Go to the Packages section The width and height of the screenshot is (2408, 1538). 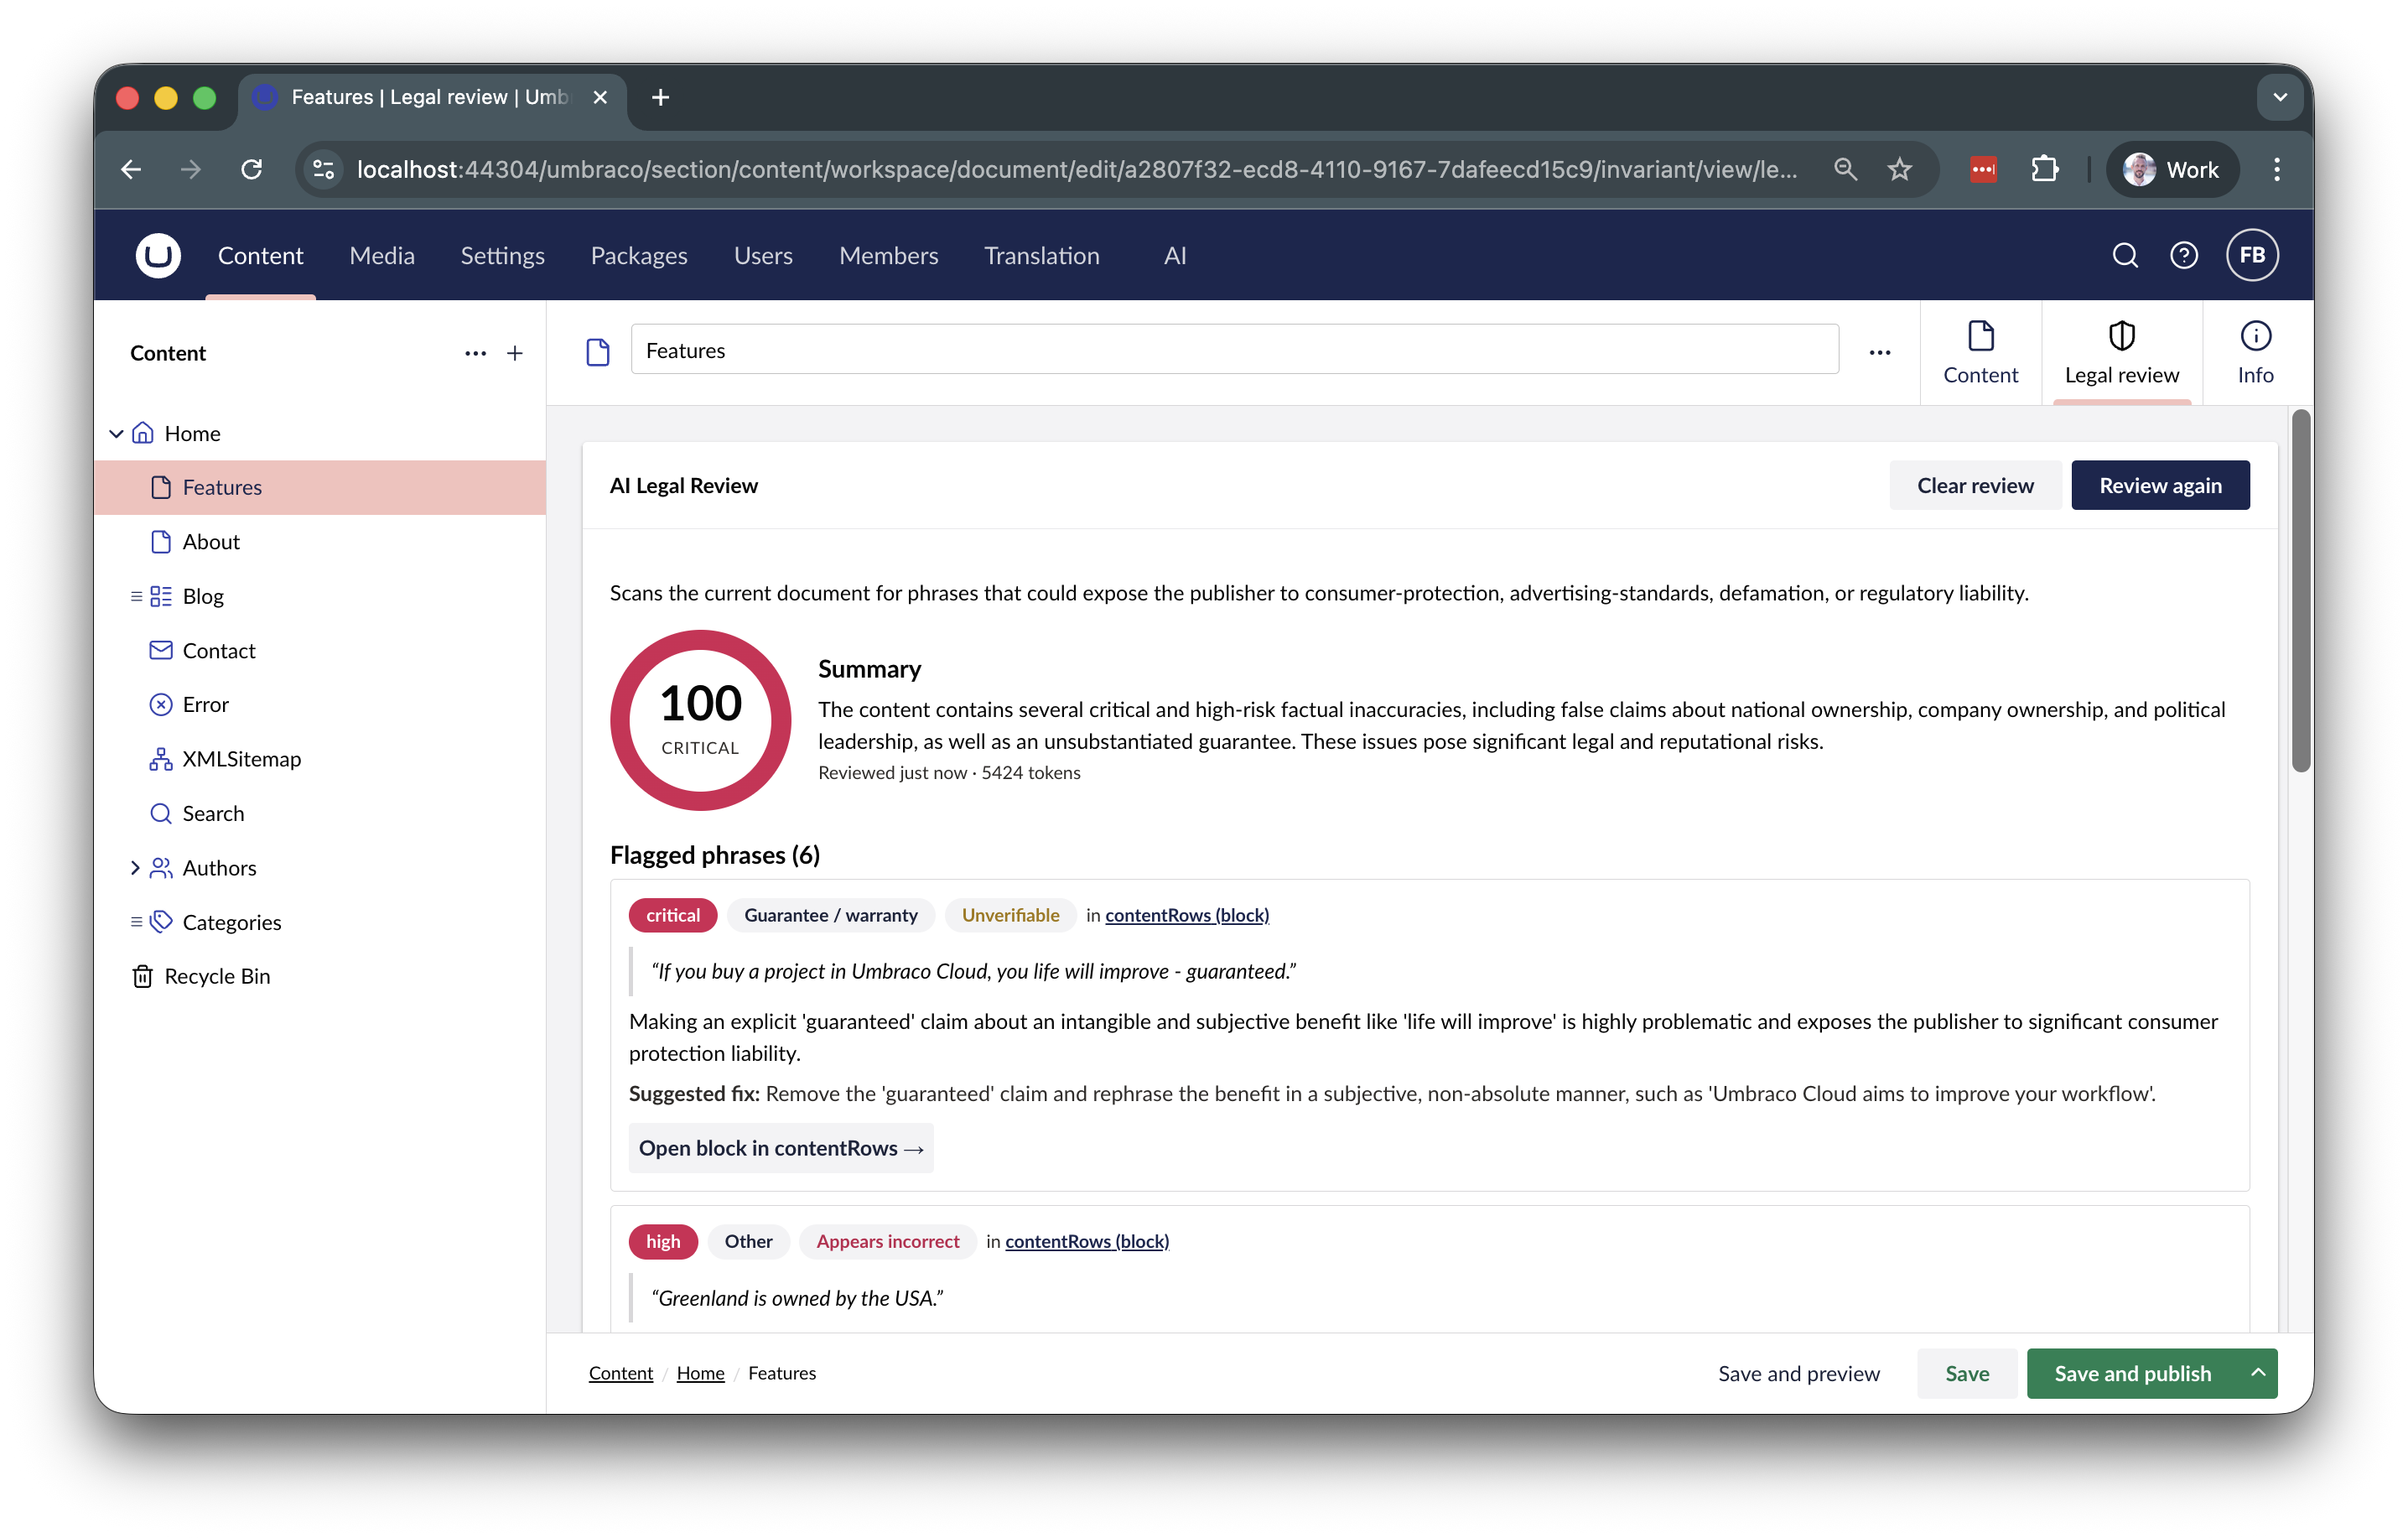coord(639,255)
